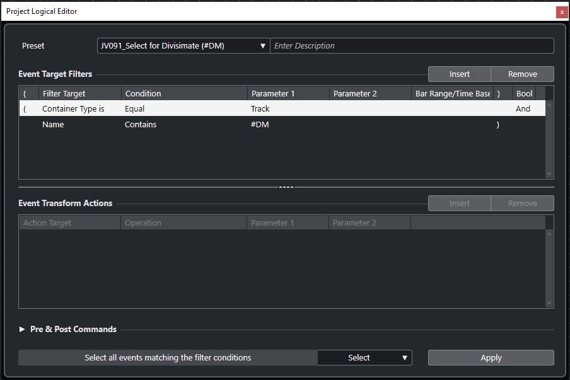Insert a new Event Target Filter row
The height and width of the screenshot is (380, 570).
(x=460, y=74)
